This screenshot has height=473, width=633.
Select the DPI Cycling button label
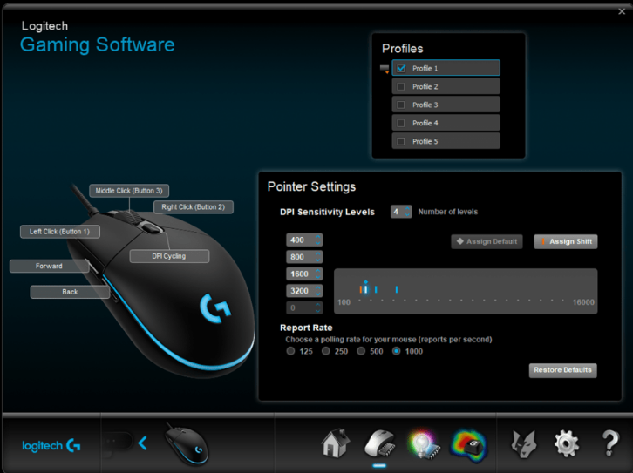(169, 256)
